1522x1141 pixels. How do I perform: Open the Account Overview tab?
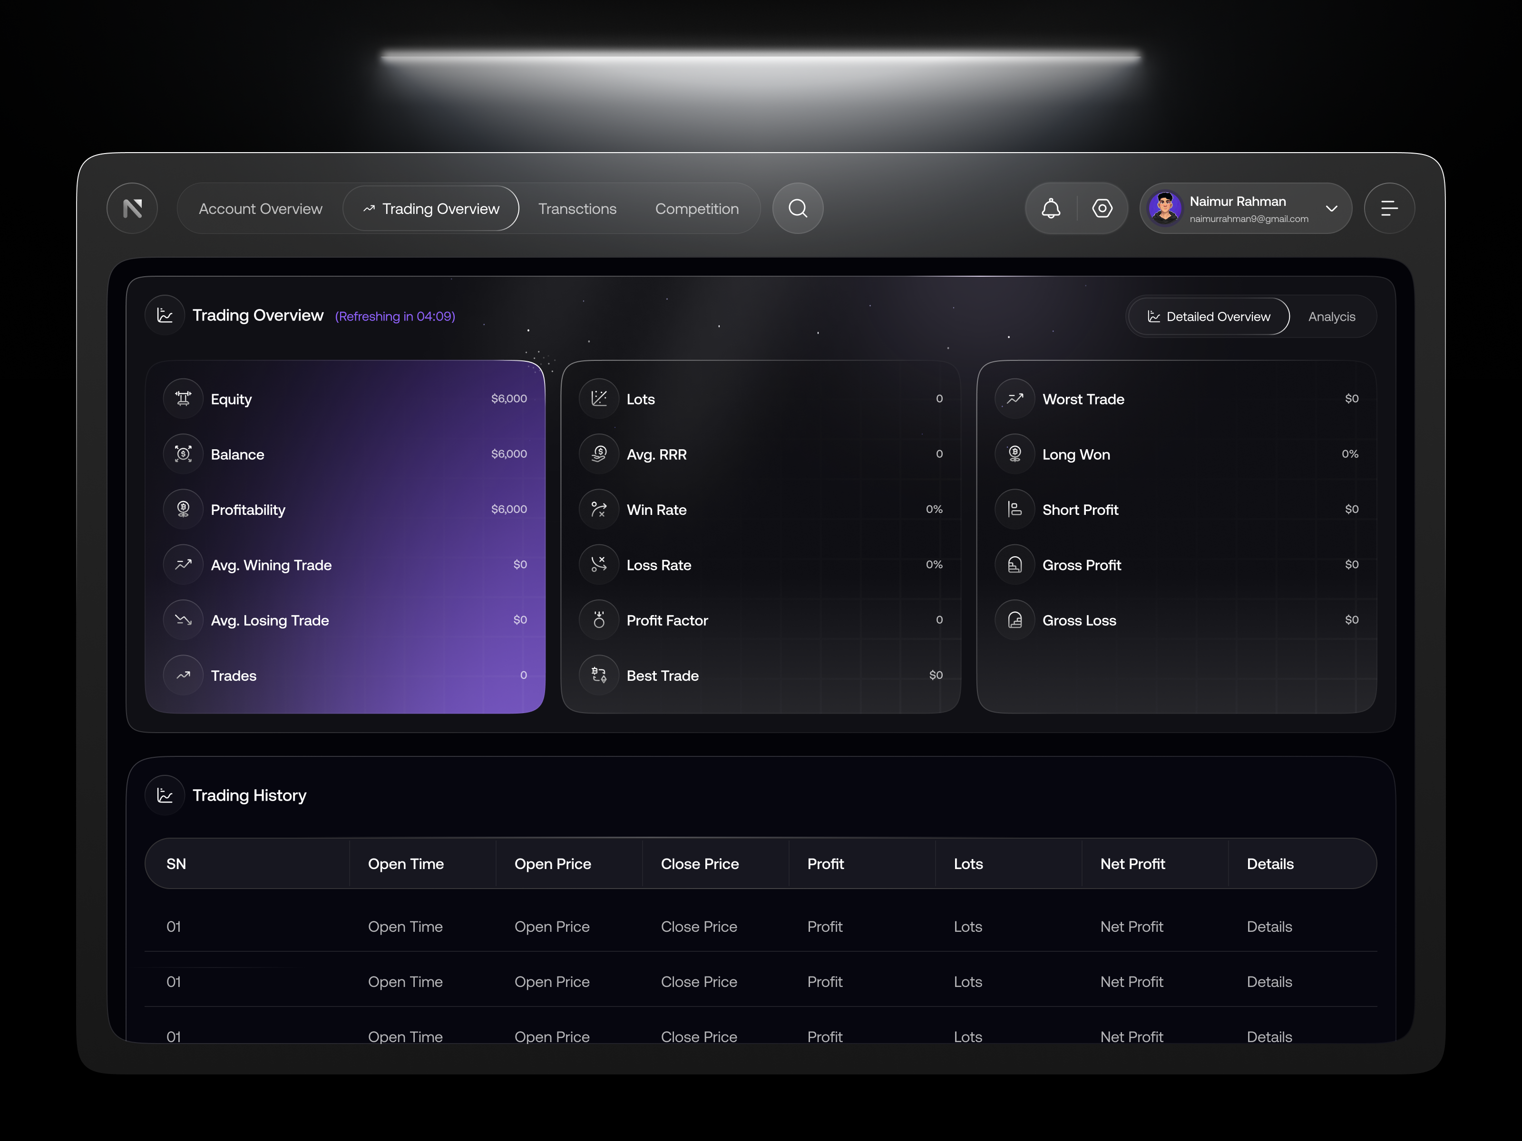coord(260,208)
